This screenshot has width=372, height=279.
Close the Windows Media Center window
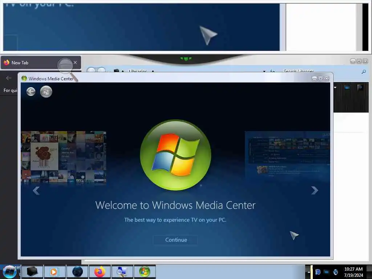click(327, 78)
